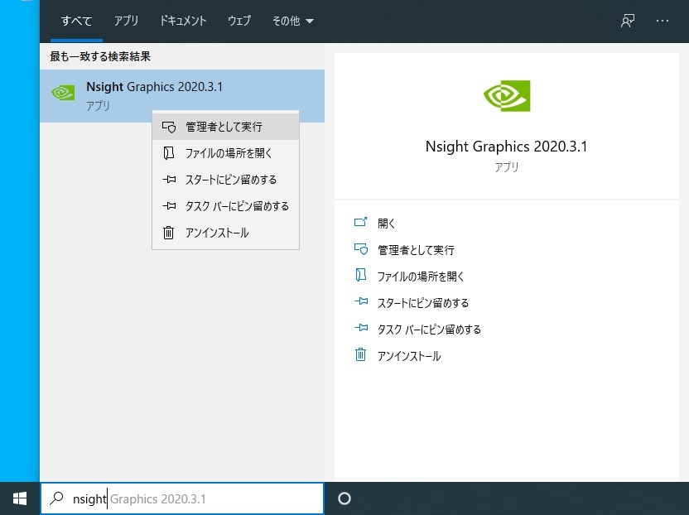Choose ファイルの場所を開く in the context menu

click(x=225, y=153)
